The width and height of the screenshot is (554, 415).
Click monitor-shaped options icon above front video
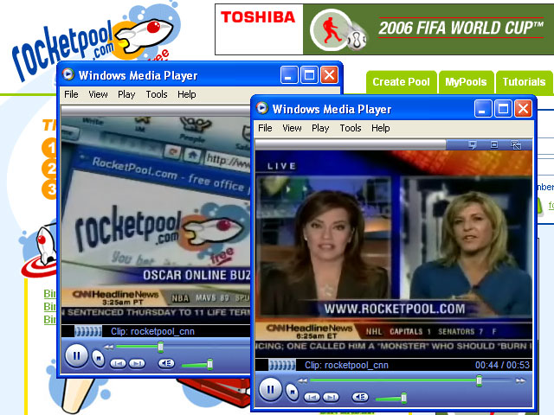click(x=473, y=144)
